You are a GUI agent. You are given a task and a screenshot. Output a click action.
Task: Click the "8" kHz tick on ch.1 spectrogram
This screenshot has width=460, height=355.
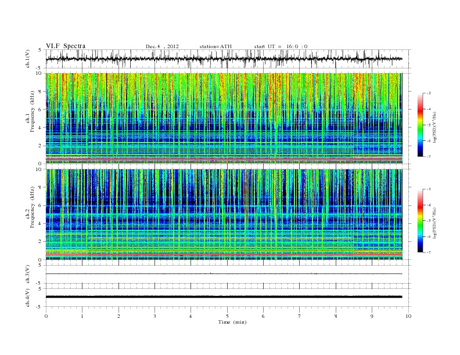click(x=40, y=92)
